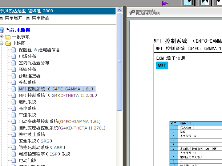Open the 搭铁分布 page
Image resolution: width=222 pixels, height=166 pixels.
tap(27, 69)
